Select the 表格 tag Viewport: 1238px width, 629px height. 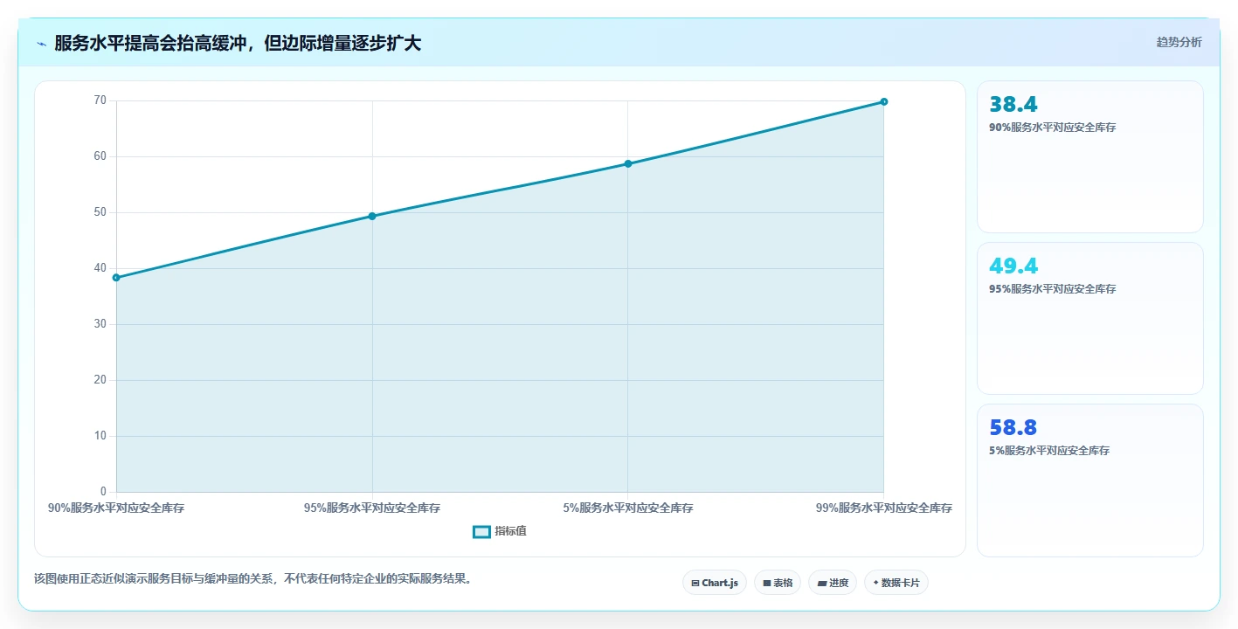tap(778, 583)
